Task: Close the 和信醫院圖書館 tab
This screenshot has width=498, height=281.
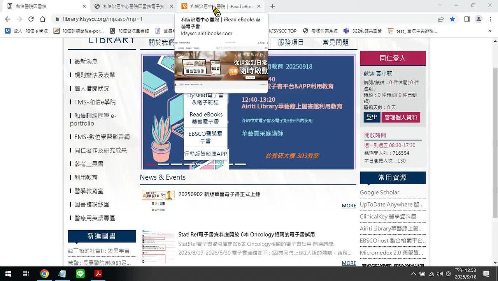Action: (x=84, y=6)
